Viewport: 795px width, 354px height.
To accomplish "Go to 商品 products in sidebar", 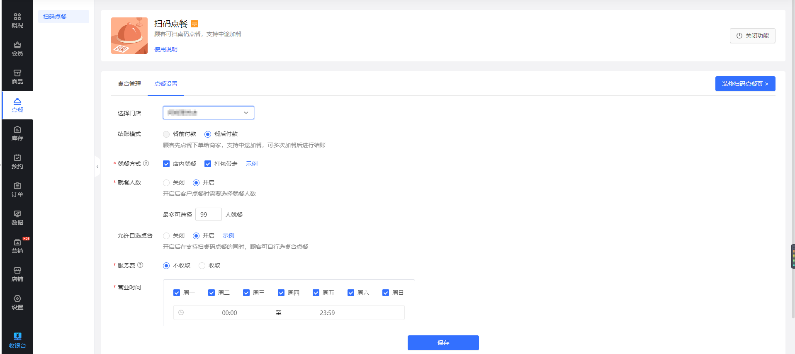I will click(17, 77).
